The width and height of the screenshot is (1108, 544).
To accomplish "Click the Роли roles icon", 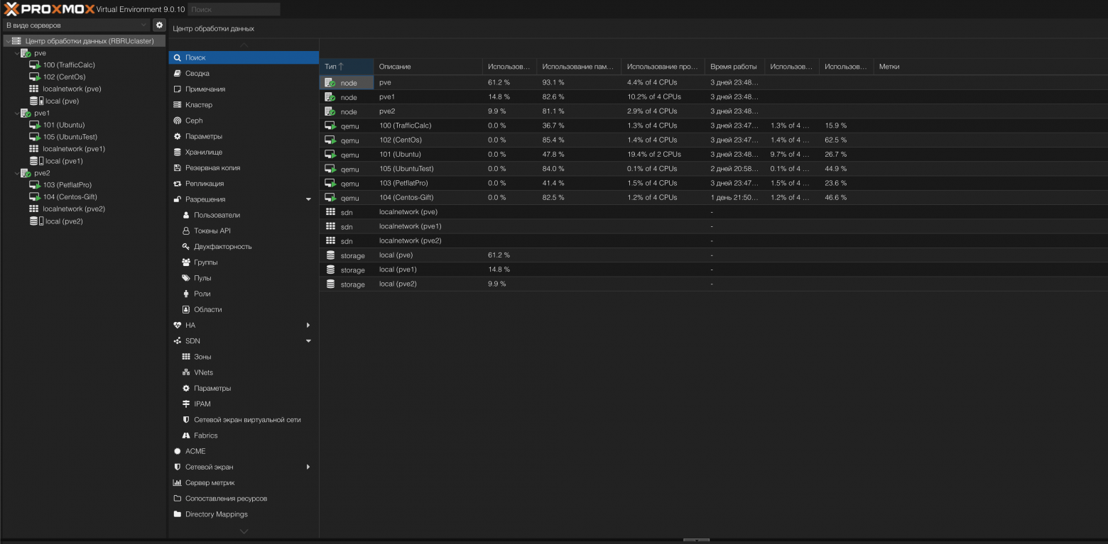I will click(x=186, y=294).
